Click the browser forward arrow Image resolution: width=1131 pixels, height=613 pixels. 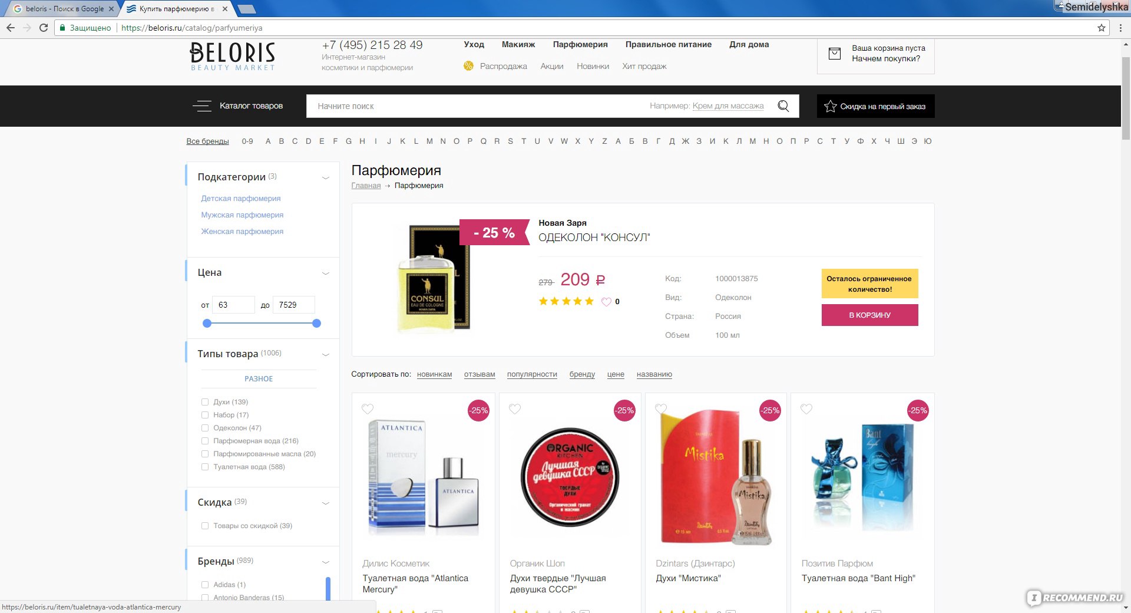click(x=27, y=28)
